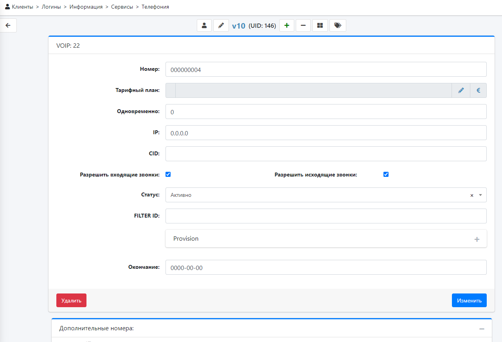This screenshot has width=502, height=342.
Task: Click into the CID input field
Action: pos(326,154)
